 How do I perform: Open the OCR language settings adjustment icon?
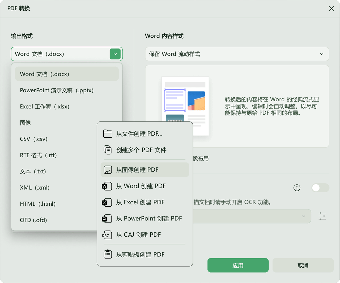click(x=322, y=216)
